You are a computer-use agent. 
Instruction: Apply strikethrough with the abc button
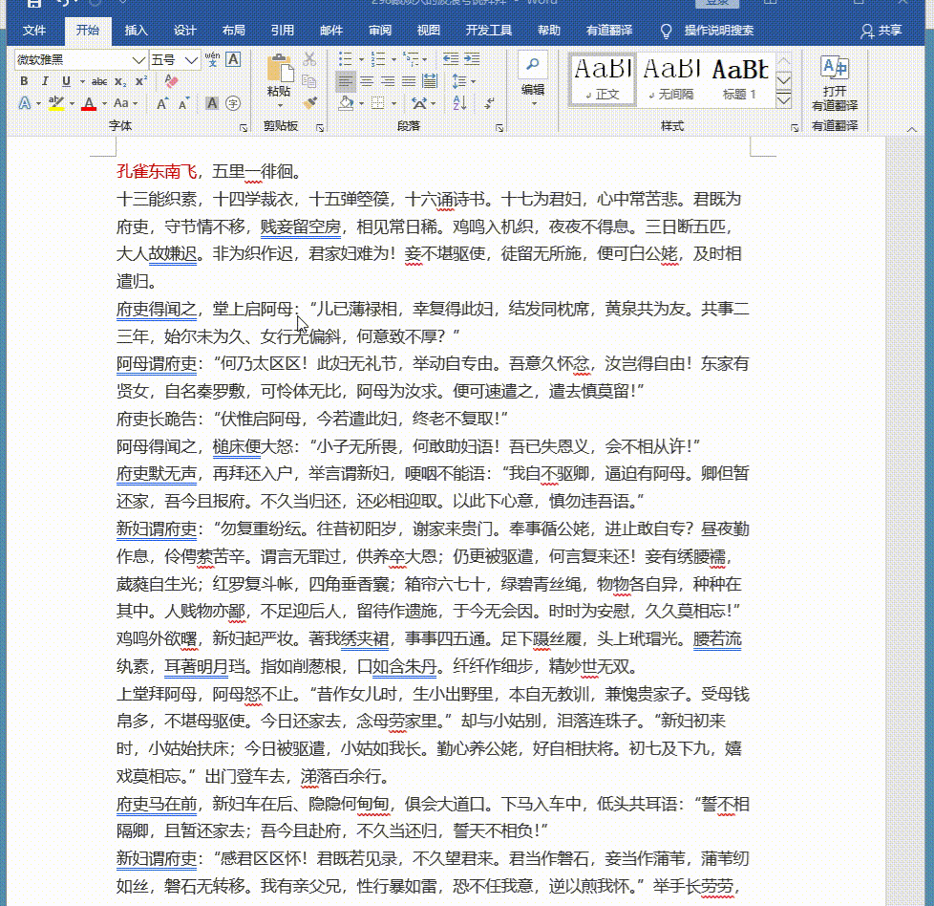[99, 81]
